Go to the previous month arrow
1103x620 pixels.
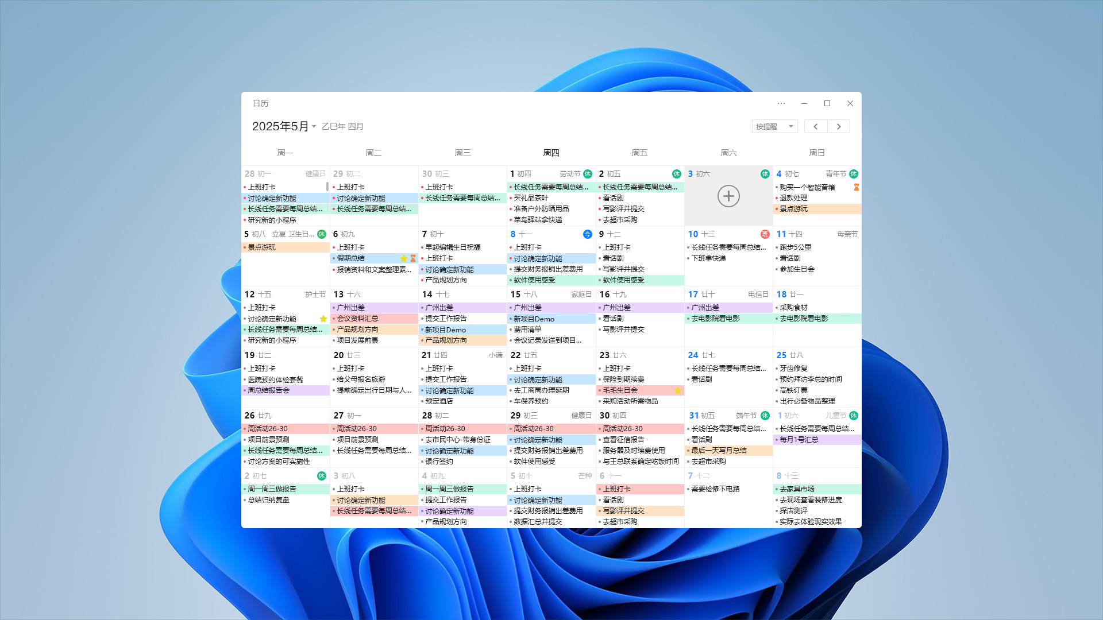(815, 126)
